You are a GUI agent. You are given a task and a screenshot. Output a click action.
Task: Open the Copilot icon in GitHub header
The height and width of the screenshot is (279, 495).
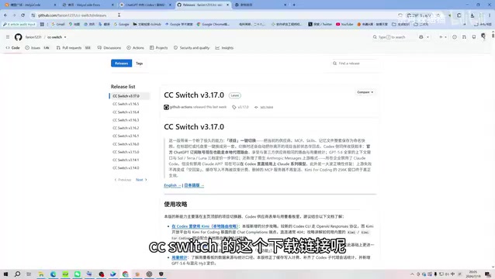click(x=421, y=37)
